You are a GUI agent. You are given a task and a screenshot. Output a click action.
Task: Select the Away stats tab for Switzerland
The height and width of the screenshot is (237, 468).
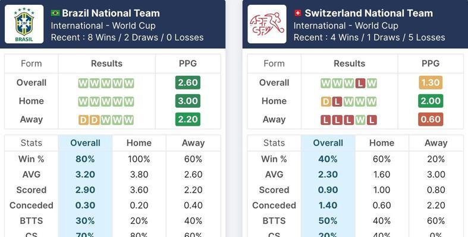[436, 143]
